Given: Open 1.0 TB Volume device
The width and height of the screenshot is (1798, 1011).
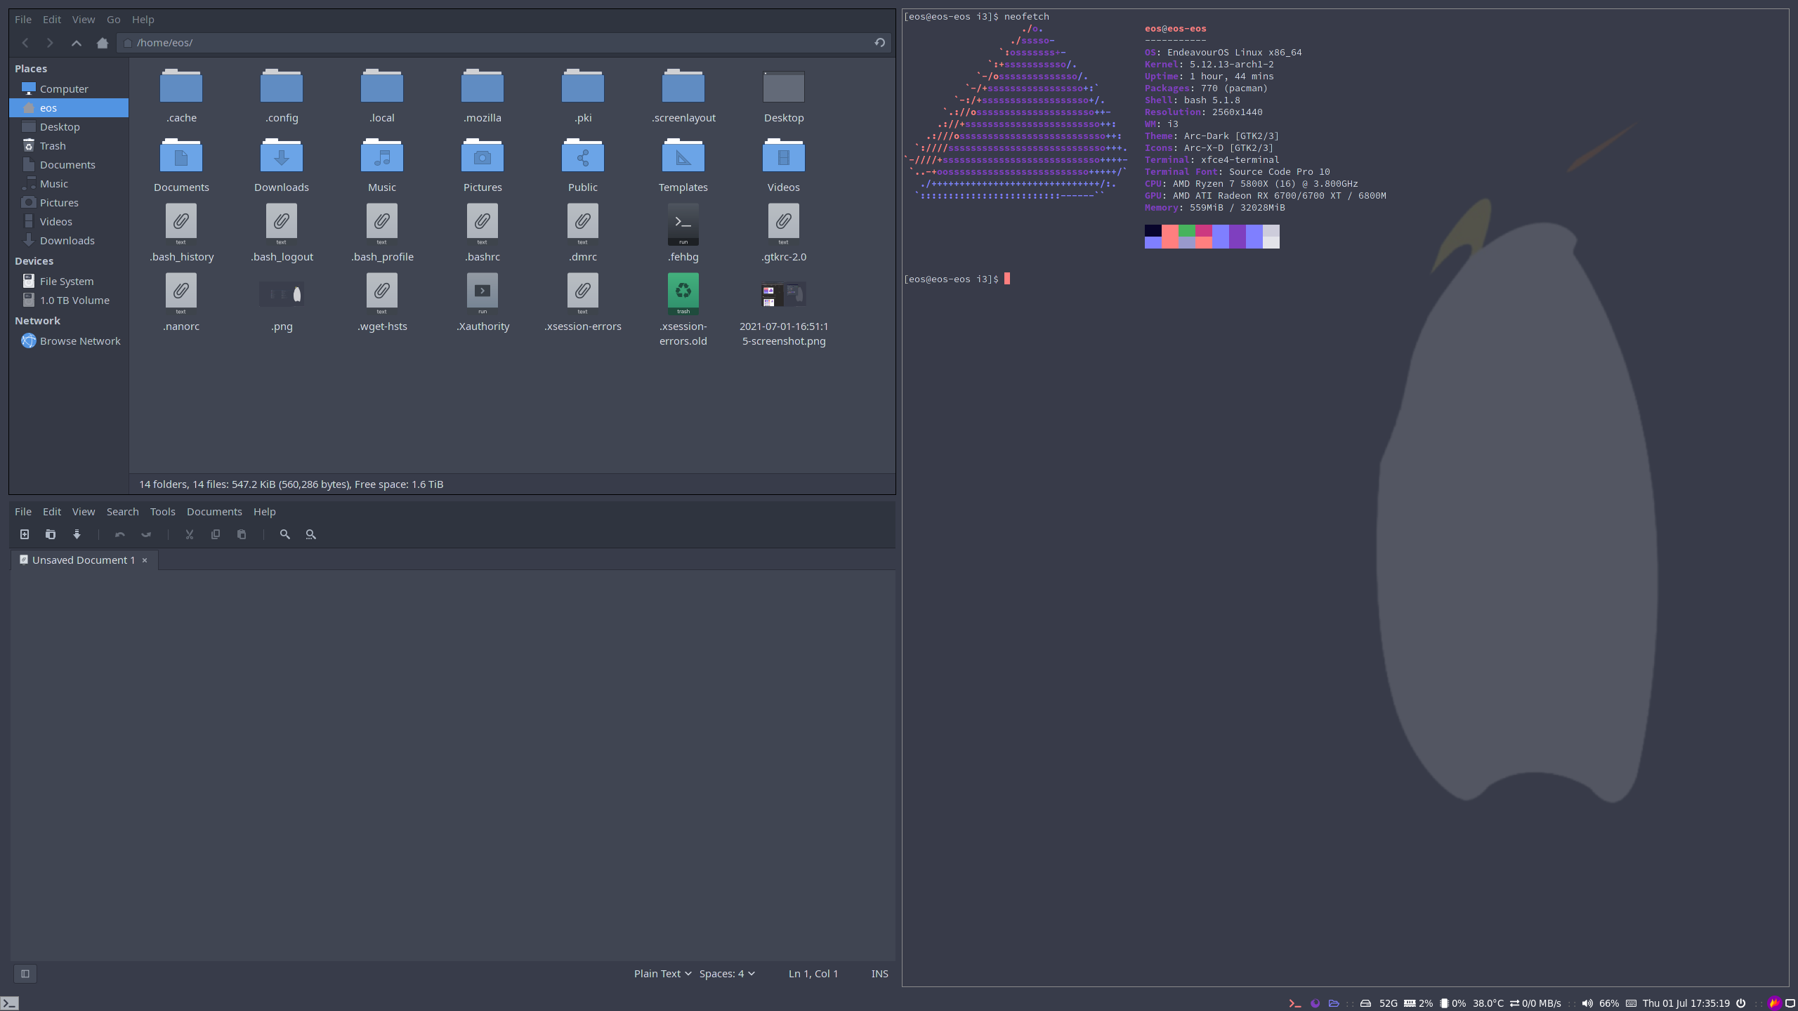Looking at the screenshot, I should (x=68, y=300).
